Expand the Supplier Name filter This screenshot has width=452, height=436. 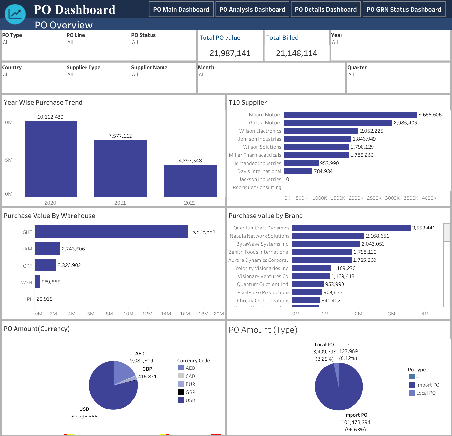163,75
